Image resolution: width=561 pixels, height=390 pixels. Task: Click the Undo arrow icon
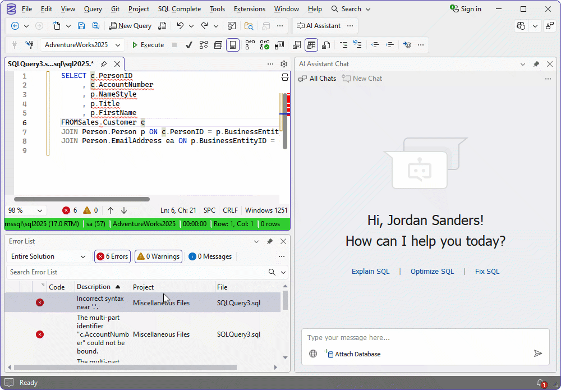pos(180,26)
